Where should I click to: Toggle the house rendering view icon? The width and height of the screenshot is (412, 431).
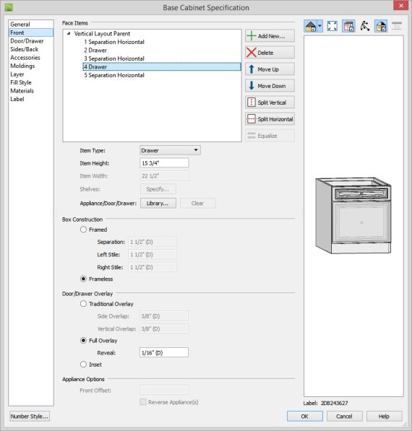pyautogui.click(x=311, y=26)
